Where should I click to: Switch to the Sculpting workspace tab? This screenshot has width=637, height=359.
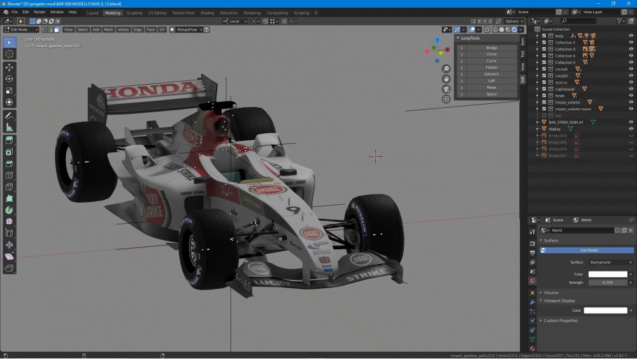134,13
